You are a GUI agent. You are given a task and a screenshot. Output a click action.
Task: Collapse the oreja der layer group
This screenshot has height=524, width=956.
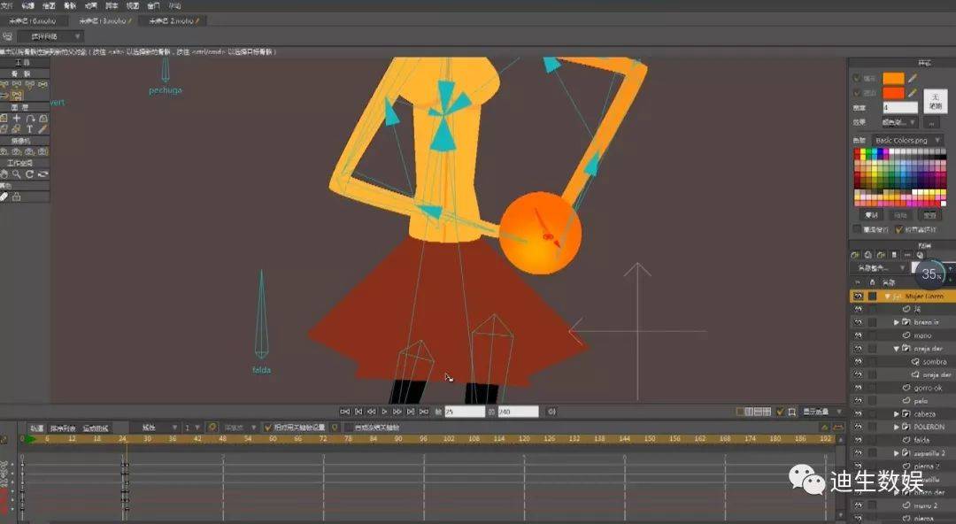click(896, 349)
